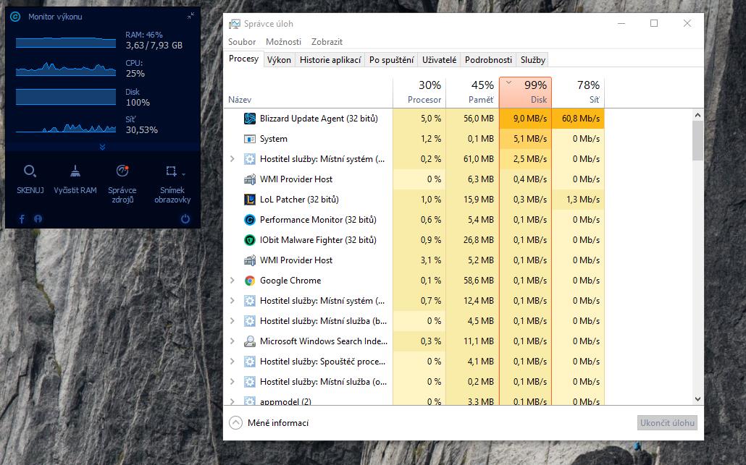Click the power icon in Monitor výkonu
Image resolution: width=746 pixels, height=465 pixels.
(x=185, y=218)
